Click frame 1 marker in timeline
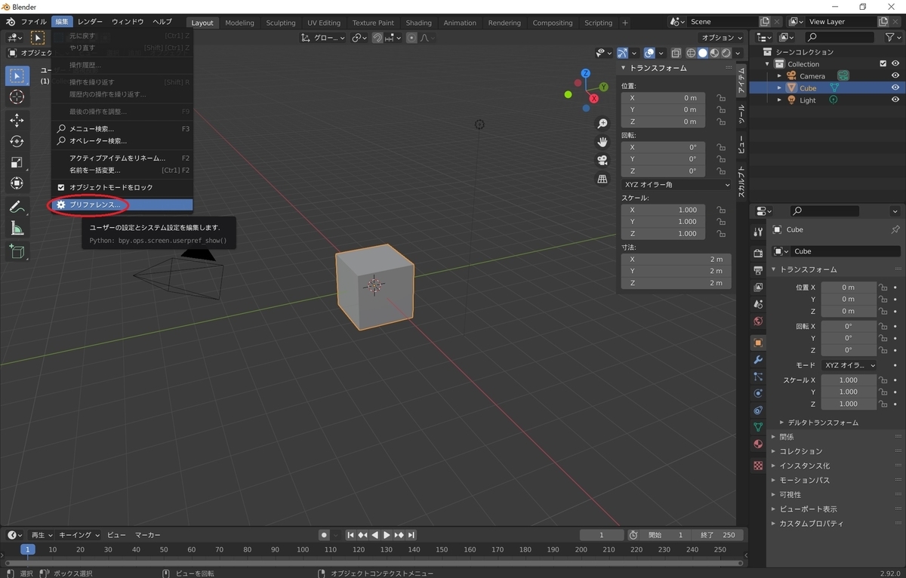 28,549
